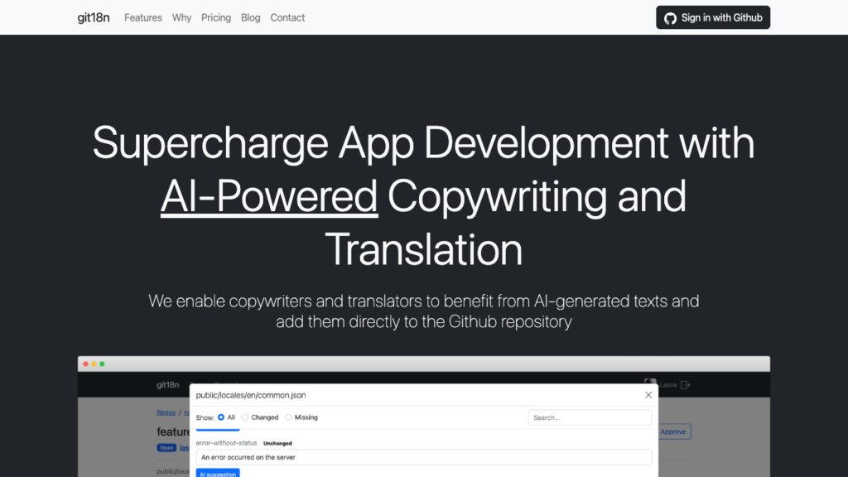Navigate to Contact in the navbar
This screenshot has width=848, height=477.
[x=287, y=17]
